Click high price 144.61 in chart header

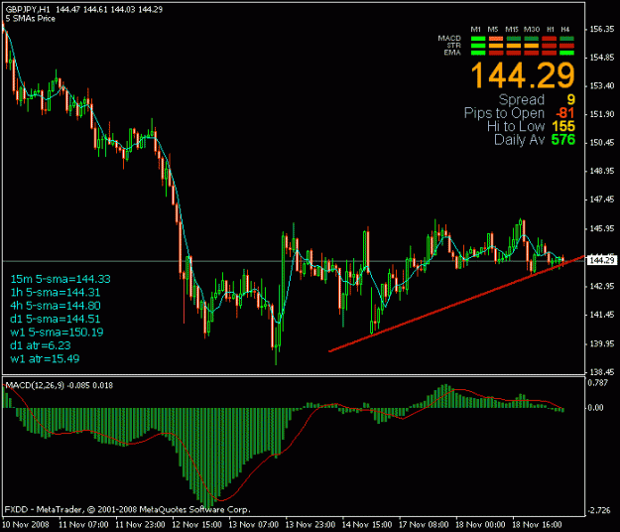(95, 10)
